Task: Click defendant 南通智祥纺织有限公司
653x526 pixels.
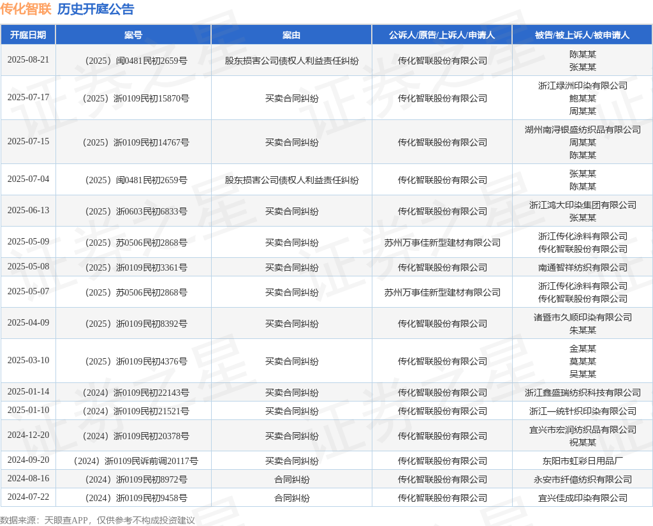Action: (583, 267)
